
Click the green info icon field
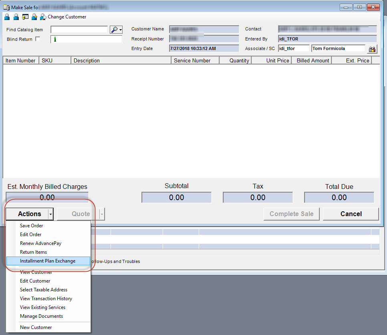tap(86, 39)
